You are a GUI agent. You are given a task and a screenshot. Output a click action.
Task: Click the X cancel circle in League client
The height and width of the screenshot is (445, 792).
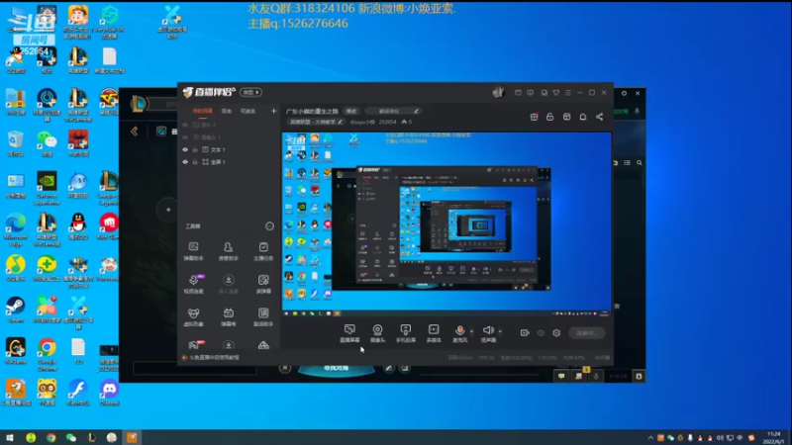285,368
